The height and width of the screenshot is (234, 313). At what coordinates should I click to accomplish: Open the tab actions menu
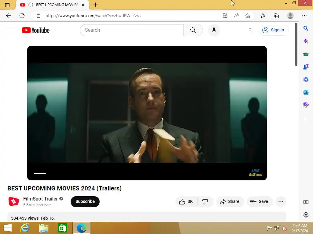[7, 5]
